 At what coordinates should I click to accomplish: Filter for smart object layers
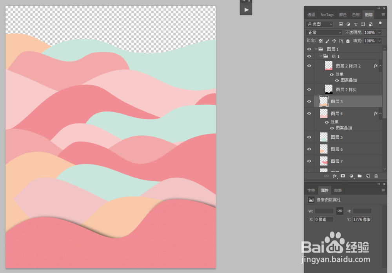371,24
